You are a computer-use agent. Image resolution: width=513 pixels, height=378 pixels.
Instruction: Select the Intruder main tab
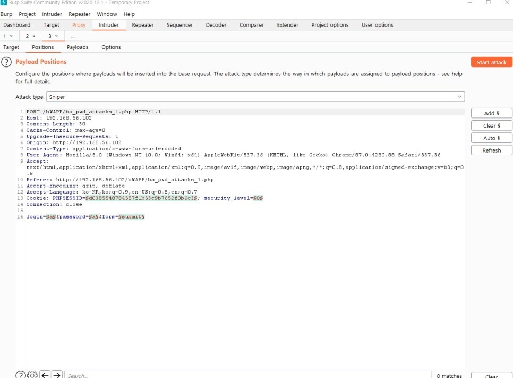point(109,25)
